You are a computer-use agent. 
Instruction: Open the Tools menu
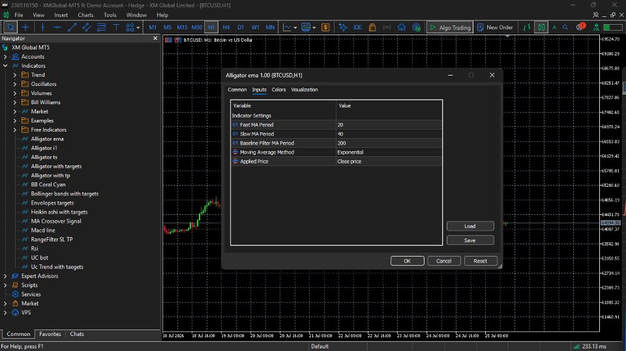click(x=110, y=15)
